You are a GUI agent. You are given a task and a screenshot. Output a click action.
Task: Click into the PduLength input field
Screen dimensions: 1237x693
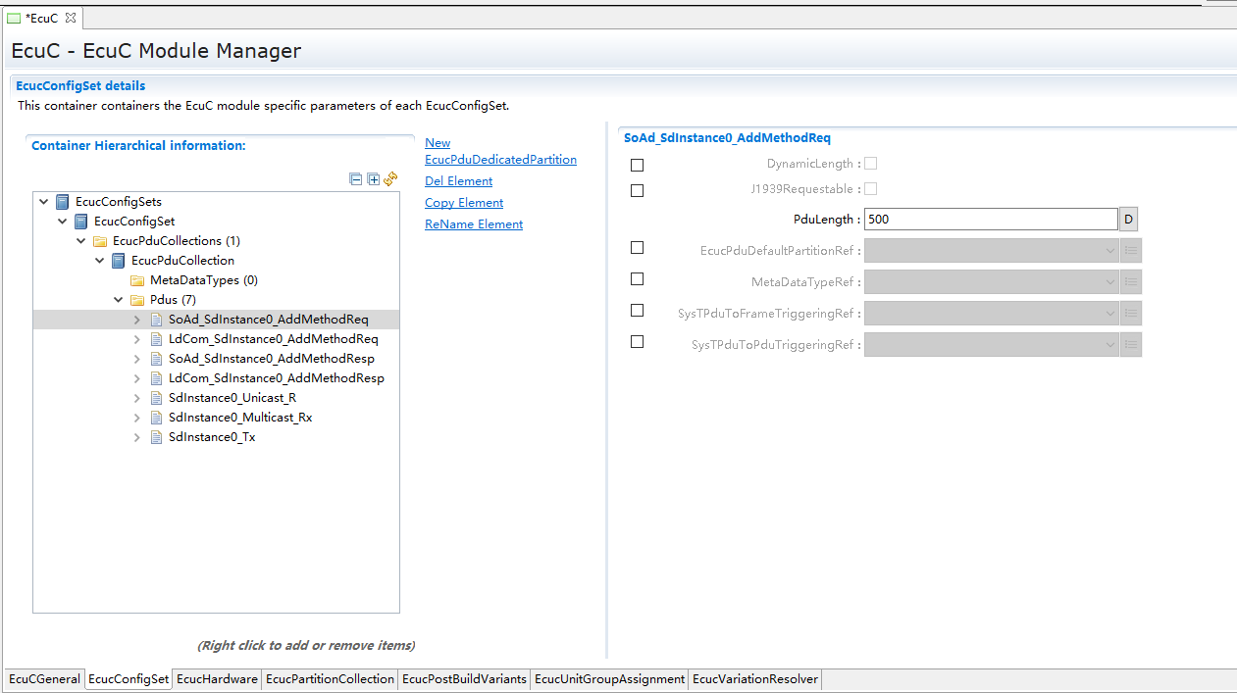click(x=990, y=220)
